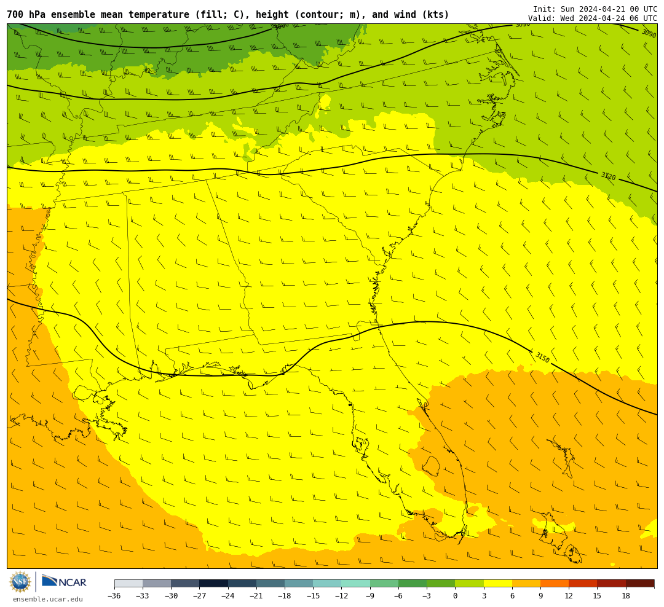
Task: Click the colorbar swatch between -21 and -18
Action: click(x=271, y=584)
